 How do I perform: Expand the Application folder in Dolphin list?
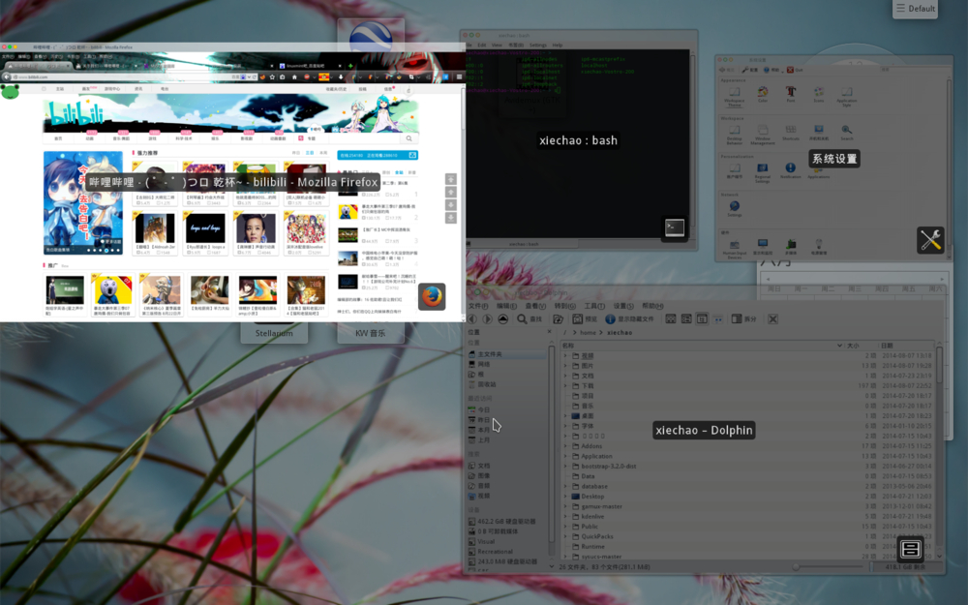click(565, 456)
